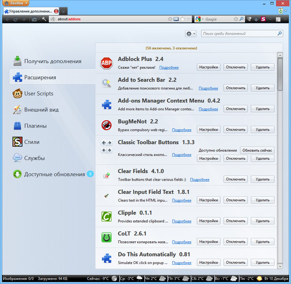Image resolution: width=291 pixels, height=284 pixels.
Task: Open the gear tools dropdown menu
Action: (191, 34)
